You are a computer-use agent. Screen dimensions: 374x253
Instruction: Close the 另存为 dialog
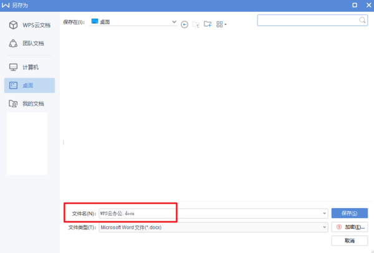click(x=368, y=5)
